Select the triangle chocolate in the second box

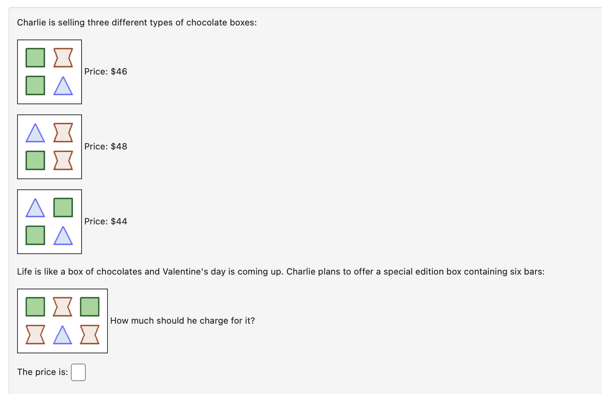[x=35, y=133]
